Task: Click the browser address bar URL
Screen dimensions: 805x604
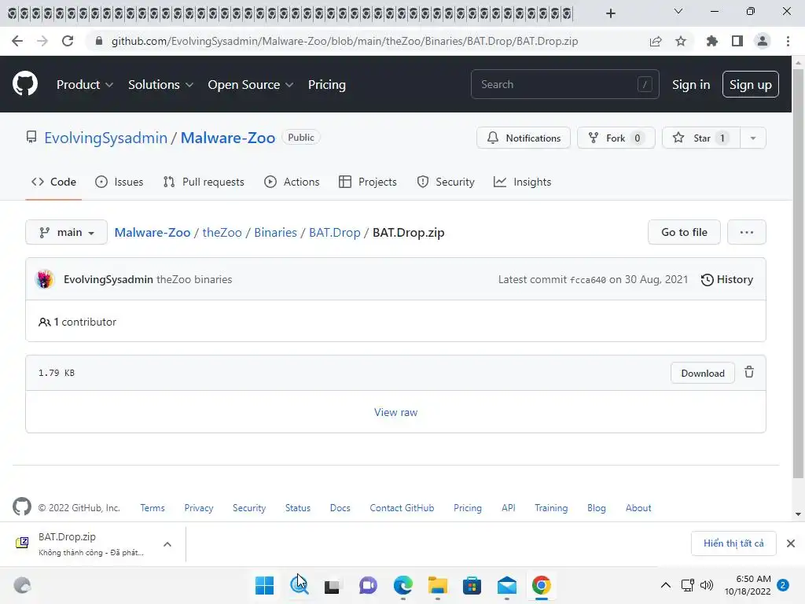Action: point(344,41)
